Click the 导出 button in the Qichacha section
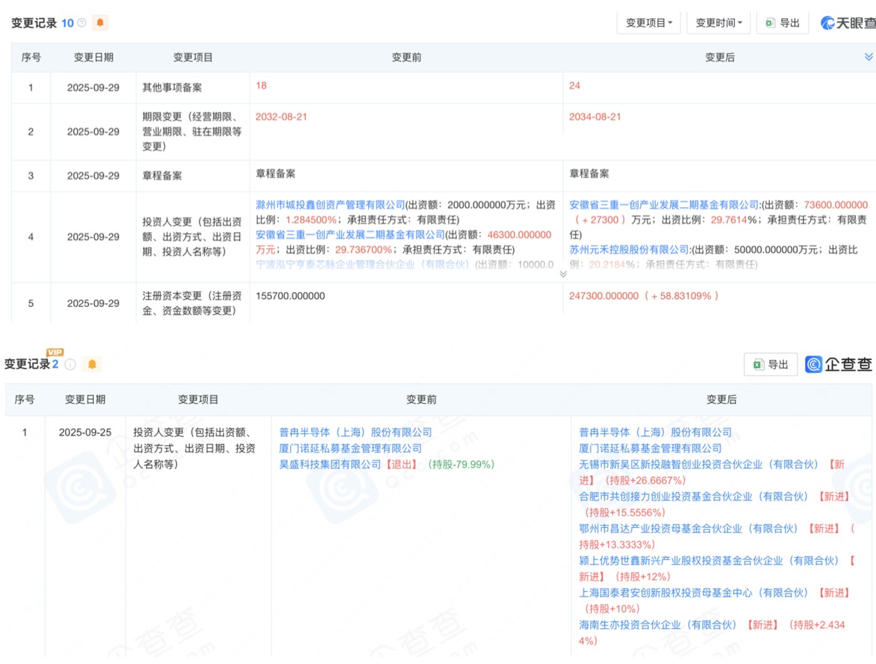Image resolution: width=876 pixels, height=664 pixels. pos(771,365)
